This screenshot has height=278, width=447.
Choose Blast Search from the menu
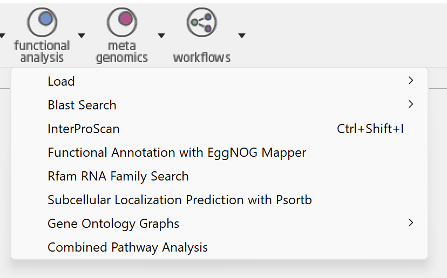click(x=82, y=105)
